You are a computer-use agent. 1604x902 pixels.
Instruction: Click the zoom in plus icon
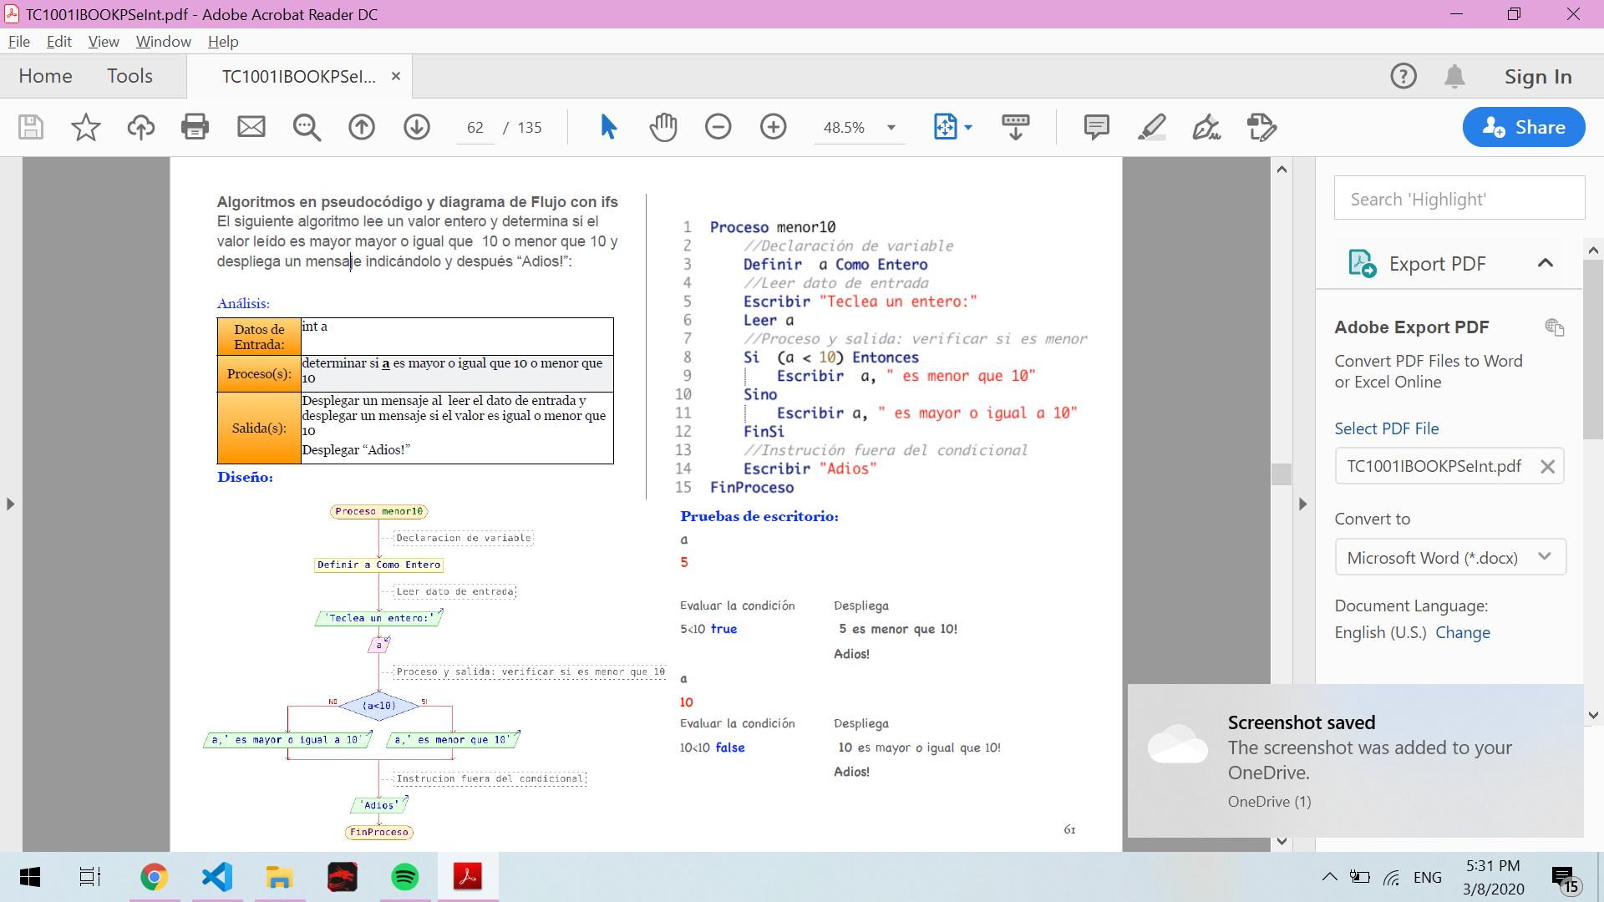774,127
